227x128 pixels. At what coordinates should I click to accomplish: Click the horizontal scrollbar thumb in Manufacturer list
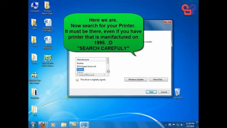tap(87, 74)
